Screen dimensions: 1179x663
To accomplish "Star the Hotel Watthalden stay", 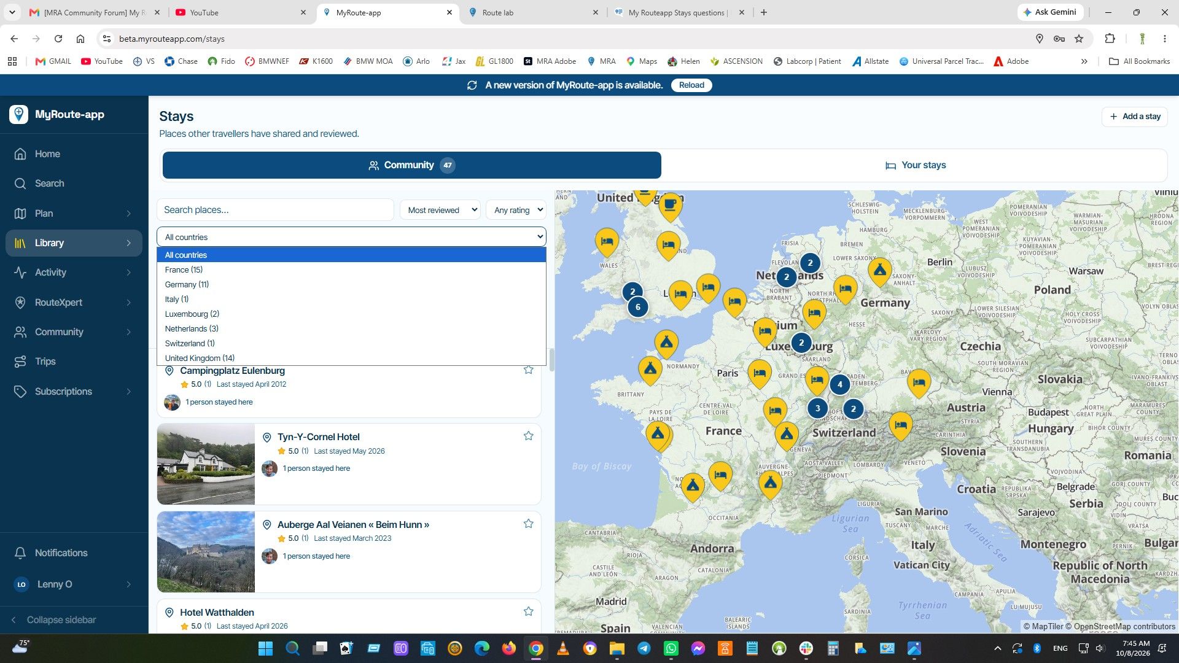I will click(x=528, y=611).
